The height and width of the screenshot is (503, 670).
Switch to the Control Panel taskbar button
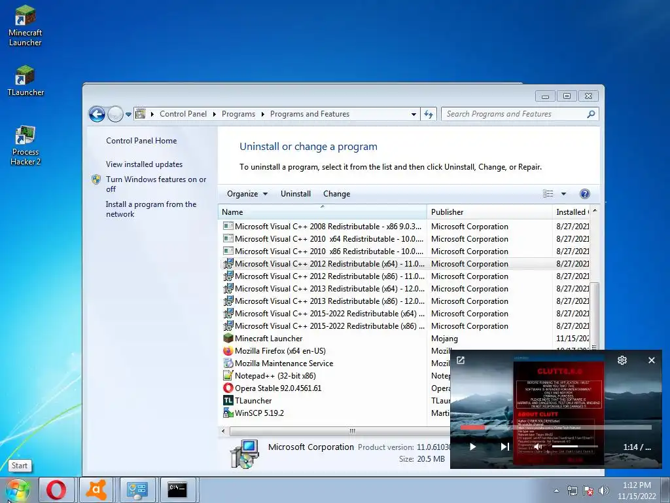[137, 490]
